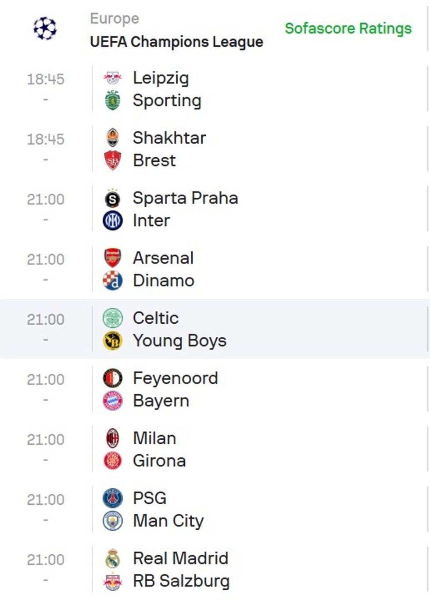Screen dimensions: 430x600
Task: Click the Inter club crest
Action: 113,220
